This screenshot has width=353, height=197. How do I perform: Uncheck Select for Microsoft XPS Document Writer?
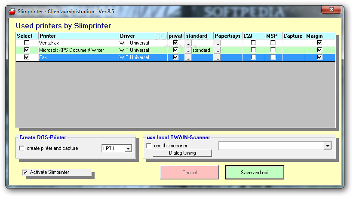(27, 50)
